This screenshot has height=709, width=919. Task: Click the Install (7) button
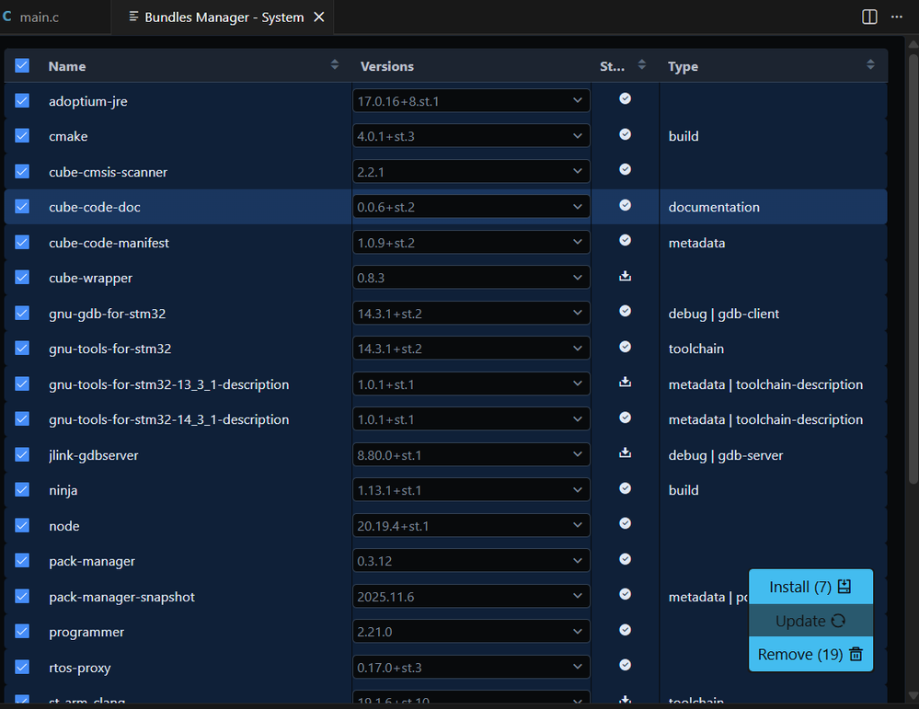pyautogui.click(x=810, y=587)
